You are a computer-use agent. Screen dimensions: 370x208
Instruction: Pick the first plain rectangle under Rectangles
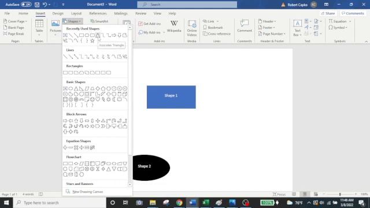(x=65, y=73)
